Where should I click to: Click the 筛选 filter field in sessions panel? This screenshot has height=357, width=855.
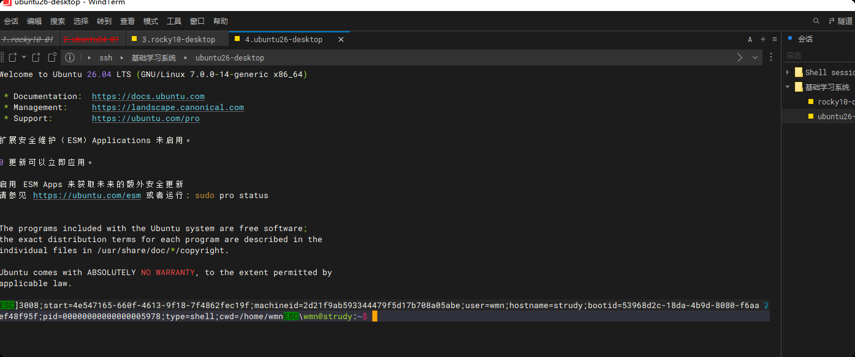coord(820,55)
